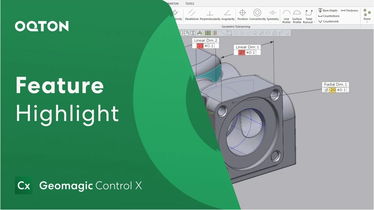374x210 pixels.
Task: Select the Surface Profile tool
Action: (x=297, y=16)
